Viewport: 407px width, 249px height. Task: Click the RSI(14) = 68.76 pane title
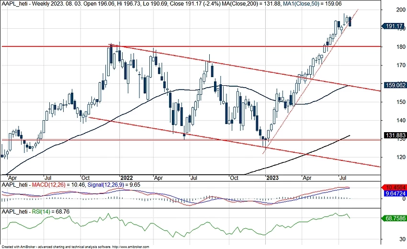pos(51,212)
